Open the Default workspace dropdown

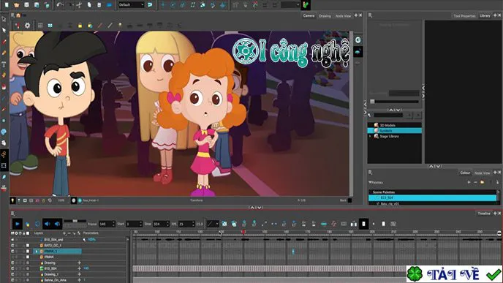coord(131,5)
